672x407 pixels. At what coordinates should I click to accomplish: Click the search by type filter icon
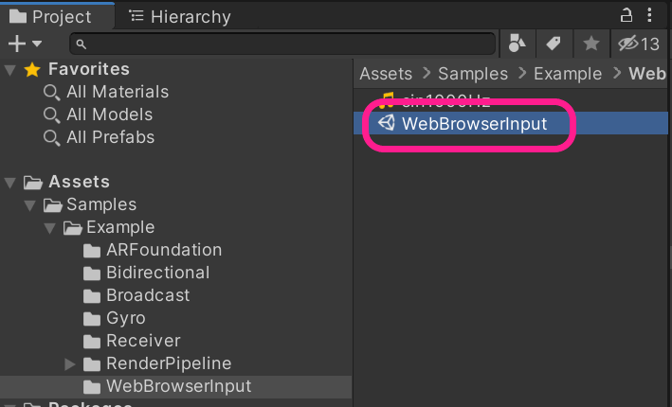(x=517, y=44)
